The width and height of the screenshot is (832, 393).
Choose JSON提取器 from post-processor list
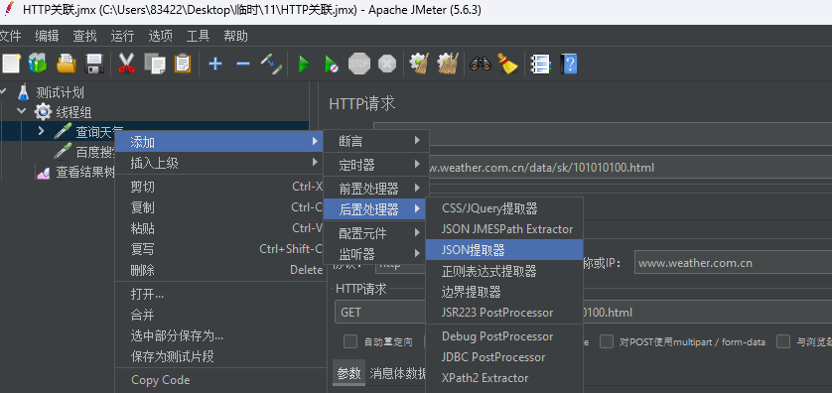(504, 250)
